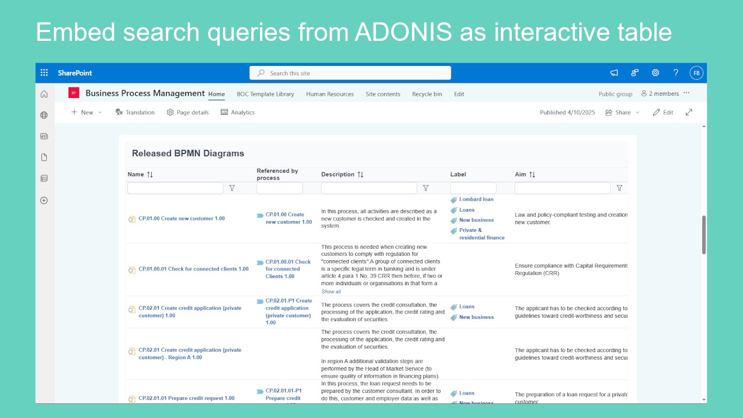
Task: Click the Aim column filter field
Action: click(x=562, y=188)
